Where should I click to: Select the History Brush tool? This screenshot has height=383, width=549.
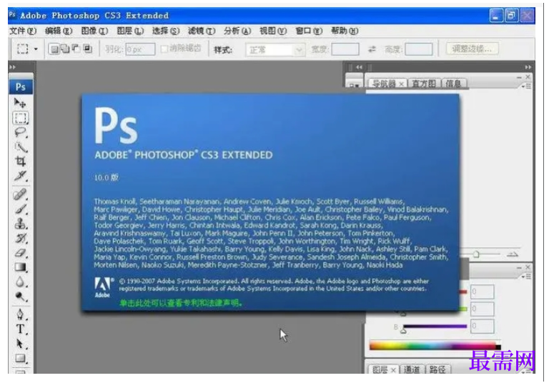click(x=20, y=238)
